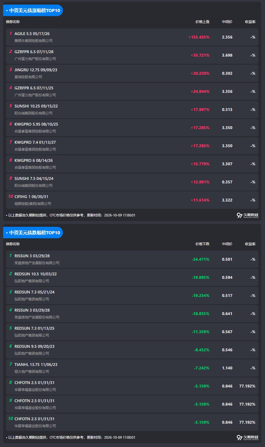Click the +155.425% price rise value

click(199, 37)
